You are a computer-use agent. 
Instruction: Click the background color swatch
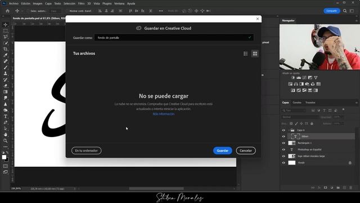tap(7, 160)
